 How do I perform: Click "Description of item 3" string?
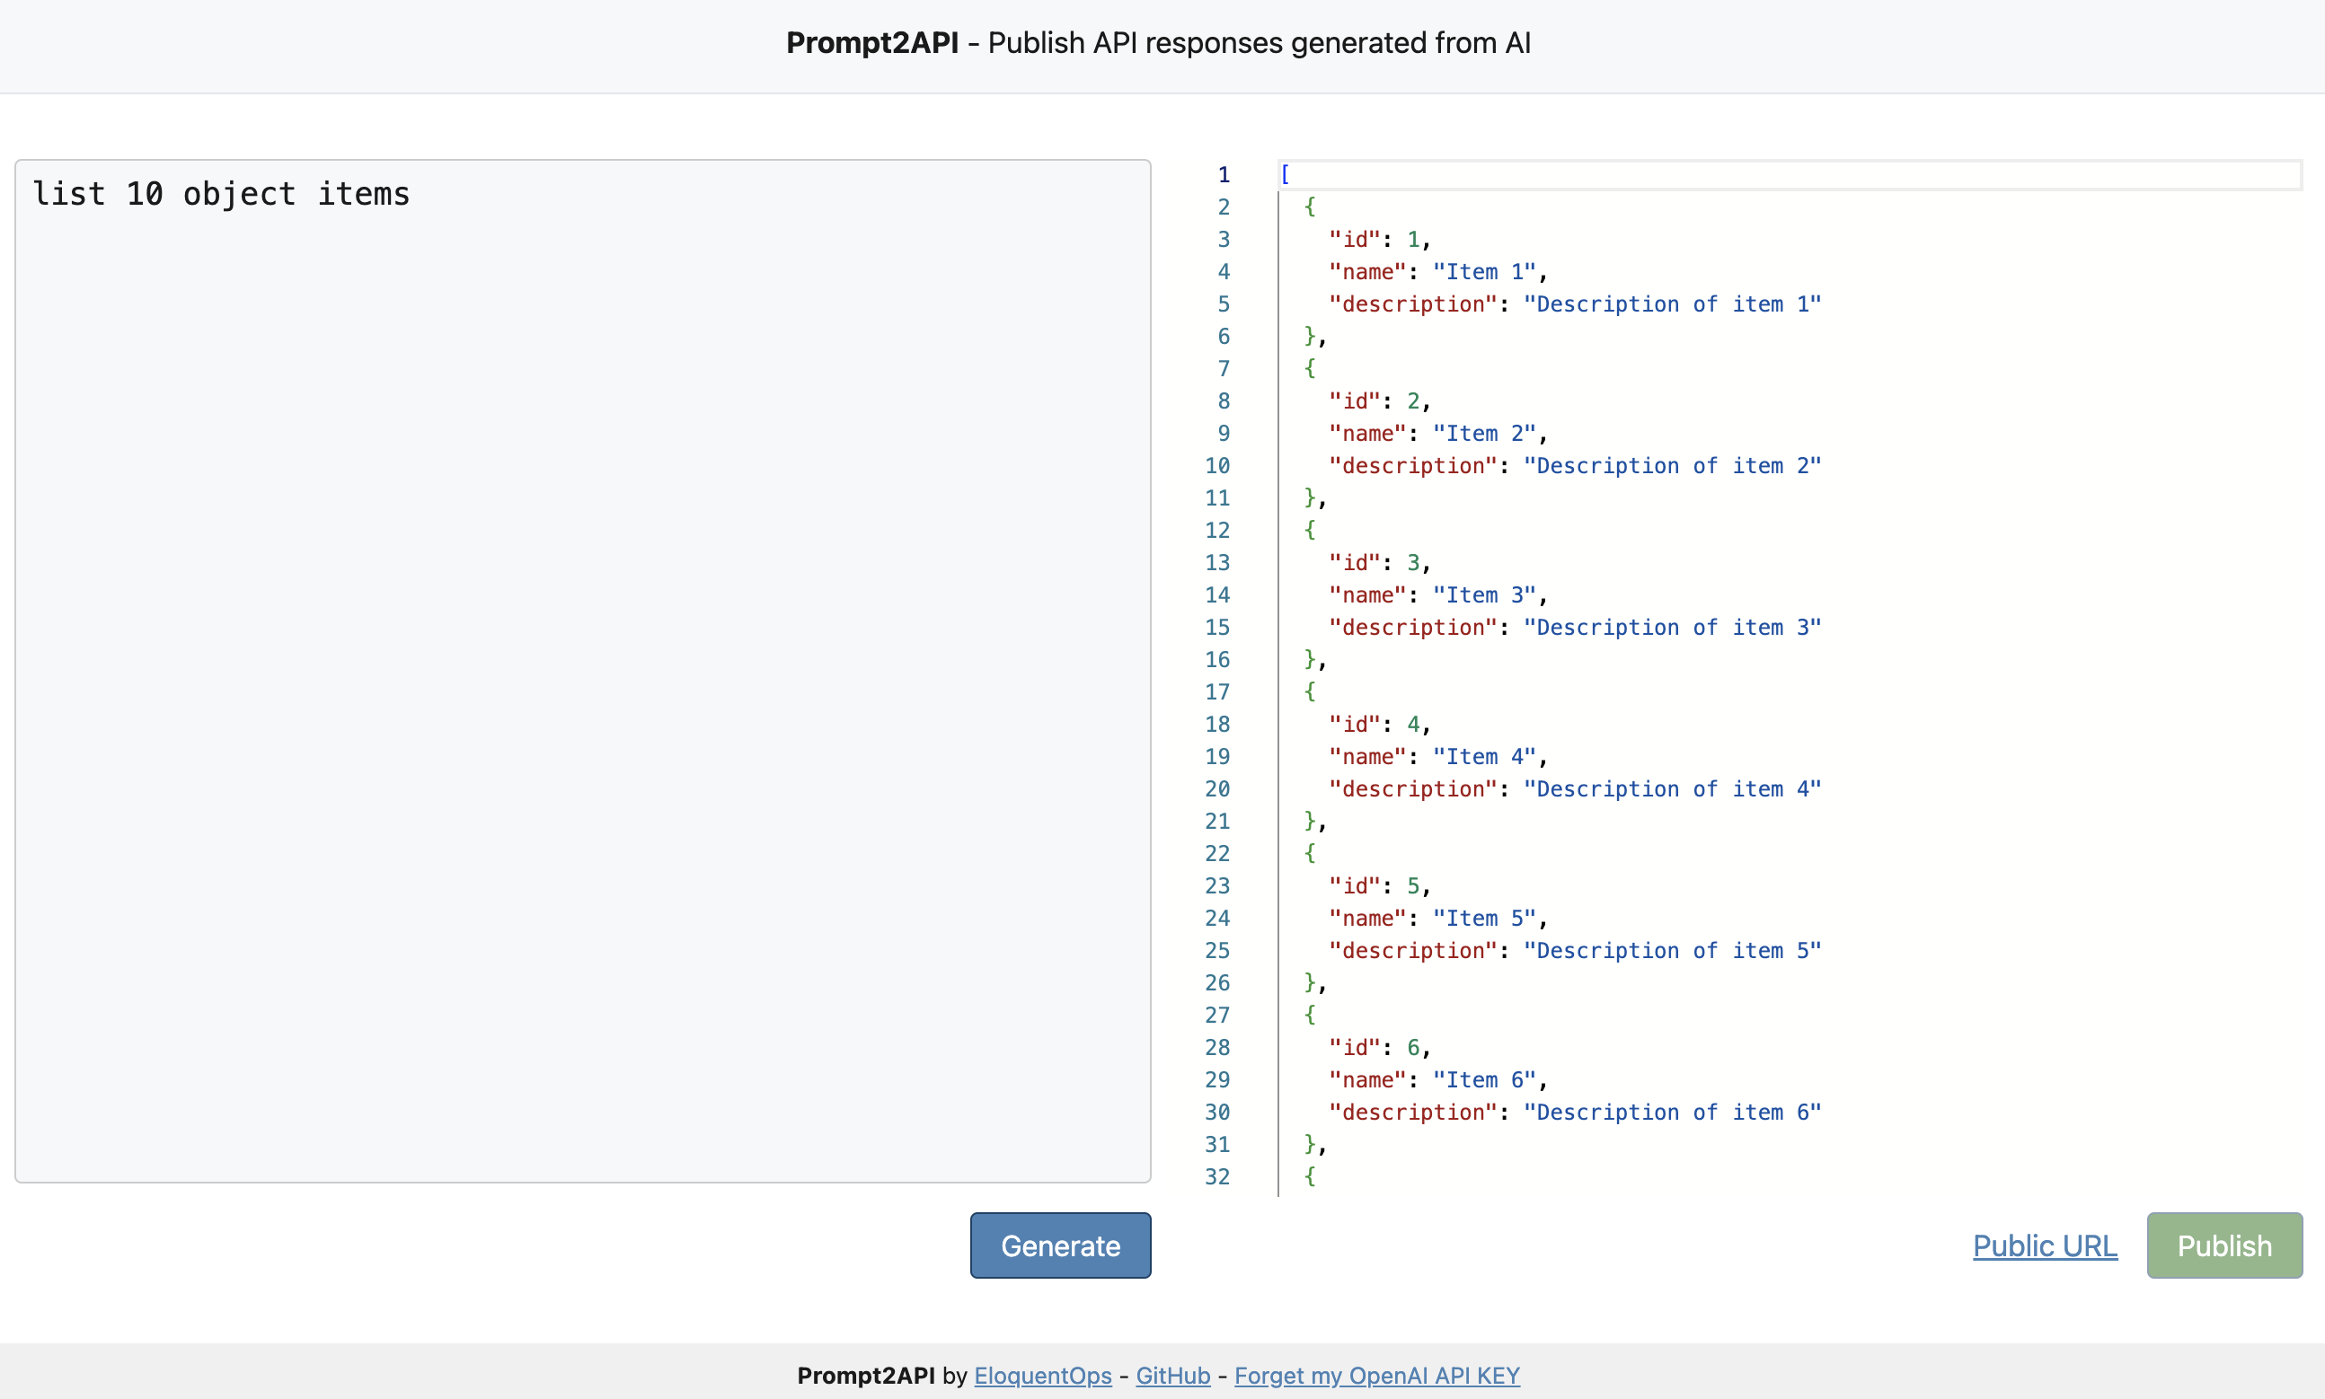click(x=1671, y=628)
